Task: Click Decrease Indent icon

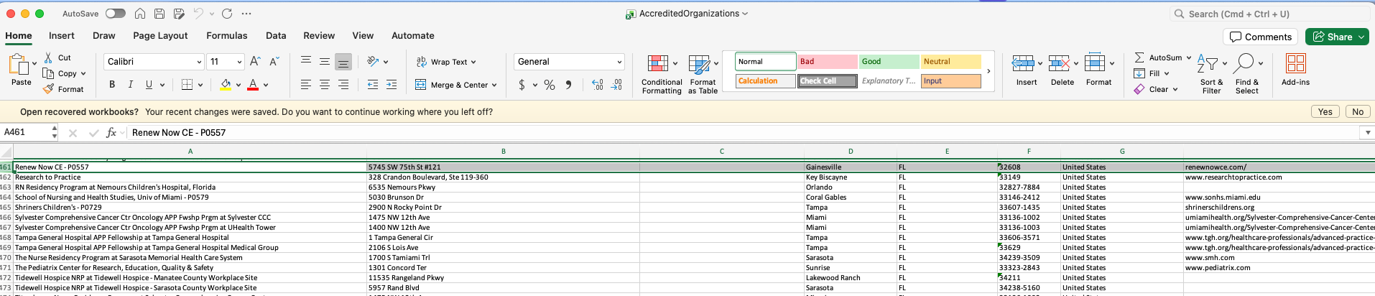Action: pyautogui.click(x=373, y=85)
